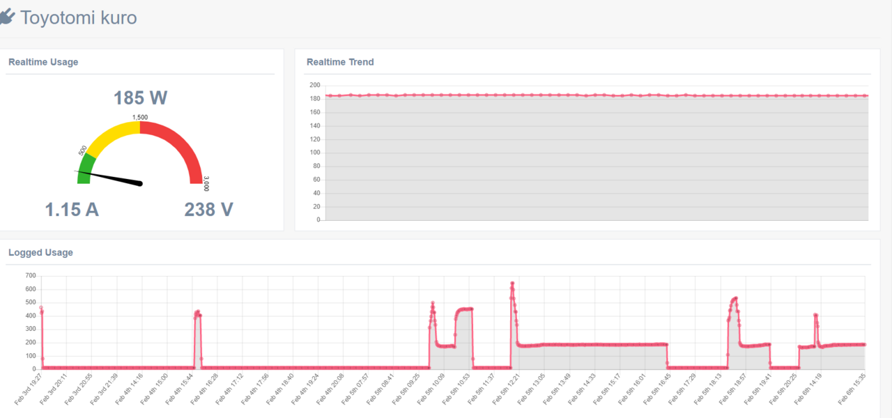Click the Feb 6th 14:19 axis label
The image size is (892, 418).
coord(807,389)
